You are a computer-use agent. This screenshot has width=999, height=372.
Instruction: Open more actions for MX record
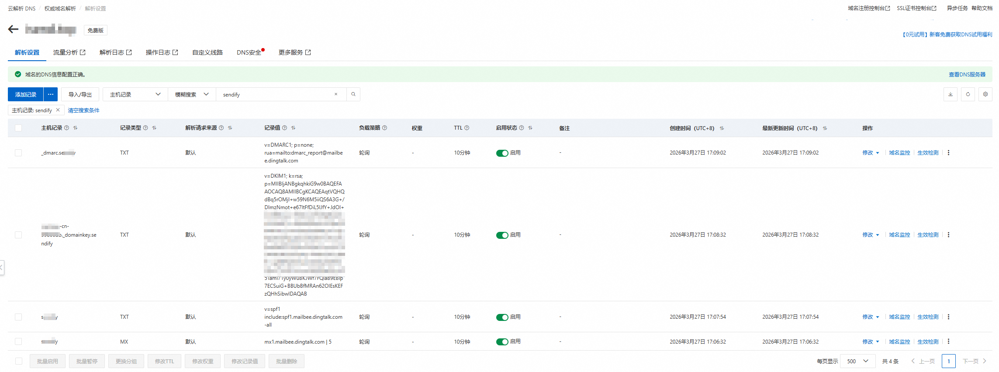(x=948, y=341)
